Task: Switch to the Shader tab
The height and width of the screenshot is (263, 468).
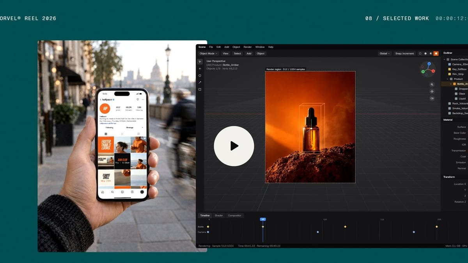Action: pyautogui.click(x=219, y=215)
